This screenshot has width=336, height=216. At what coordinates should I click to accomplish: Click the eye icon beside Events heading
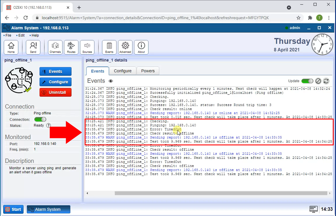[x=111, y=81]
